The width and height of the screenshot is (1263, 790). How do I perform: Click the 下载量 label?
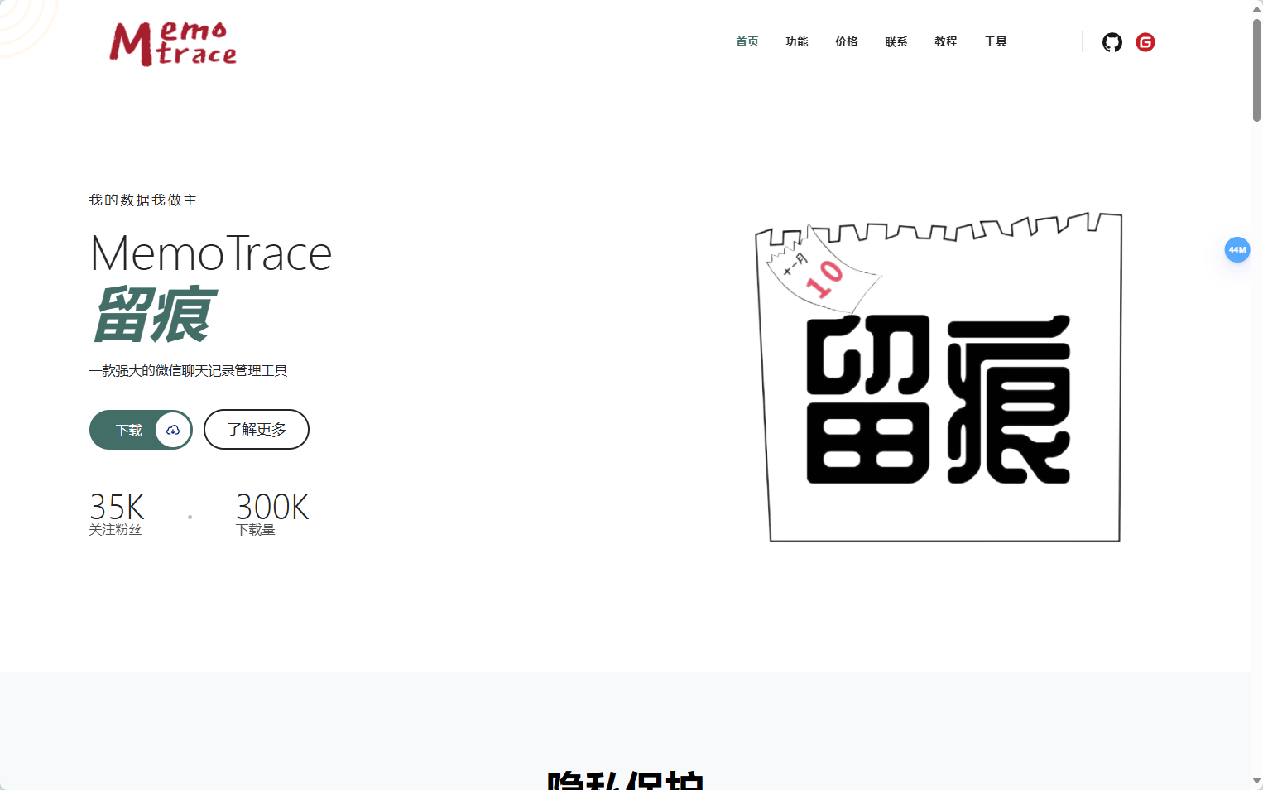(x=256, y=530)
